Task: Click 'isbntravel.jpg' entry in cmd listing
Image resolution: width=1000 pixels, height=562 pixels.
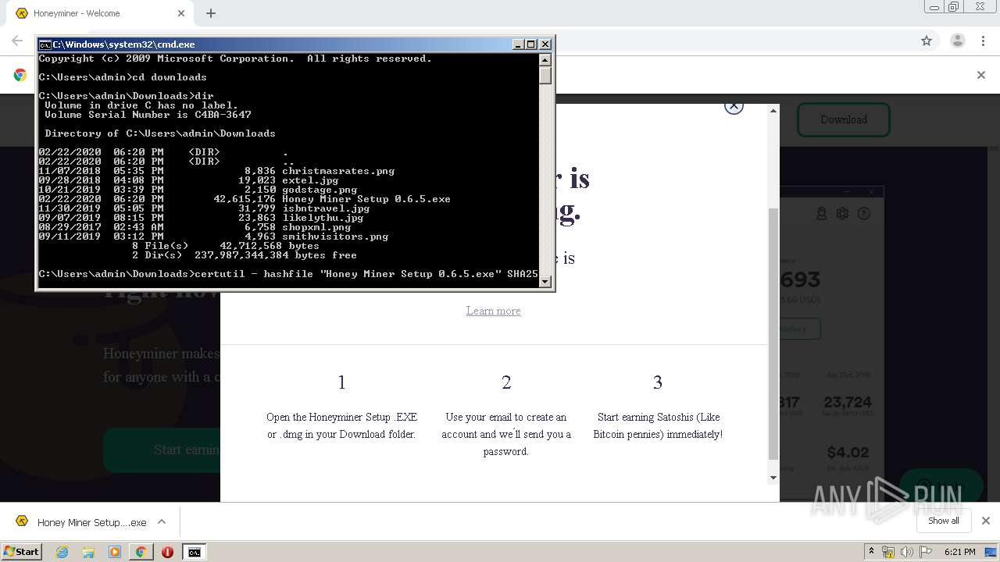Action: tap(326, 208)
